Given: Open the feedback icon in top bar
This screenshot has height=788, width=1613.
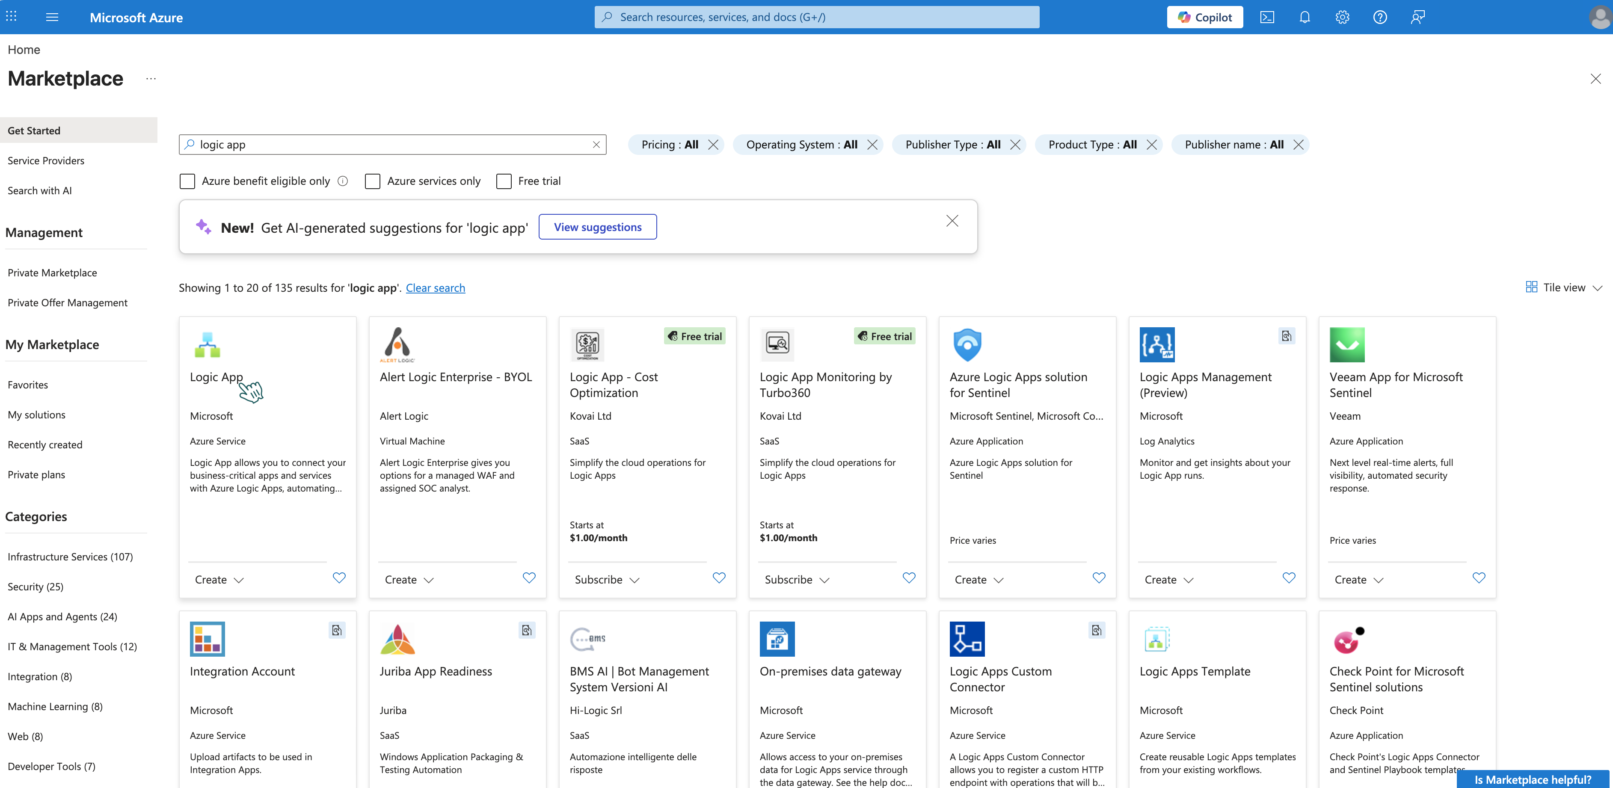Looking at the screenshot, I should click(x=1417, y=17).
